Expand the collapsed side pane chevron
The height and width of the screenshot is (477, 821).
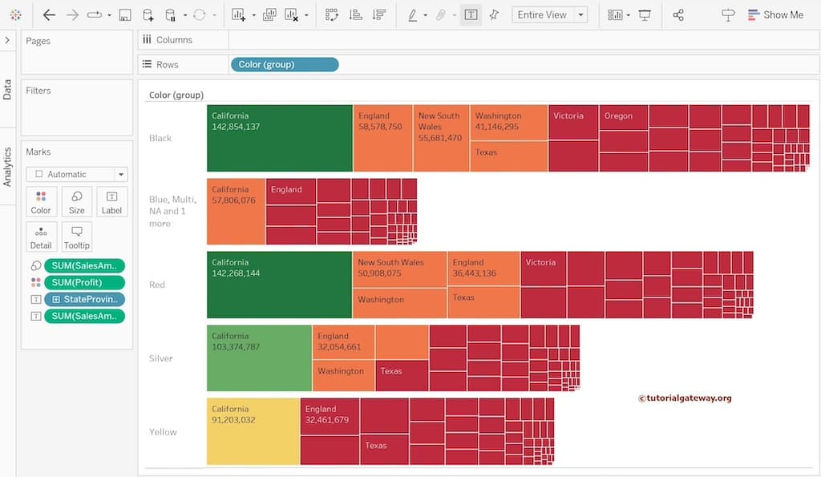[x=7, y=39]
